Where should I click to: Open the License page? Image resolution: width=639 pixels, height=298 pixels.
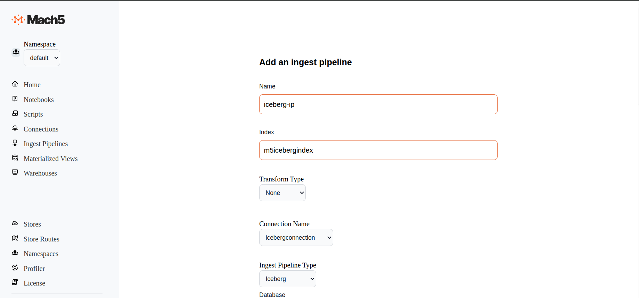tap(34, 283)
